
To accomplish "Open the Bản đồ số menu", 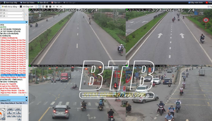I will tap(43, 2).
